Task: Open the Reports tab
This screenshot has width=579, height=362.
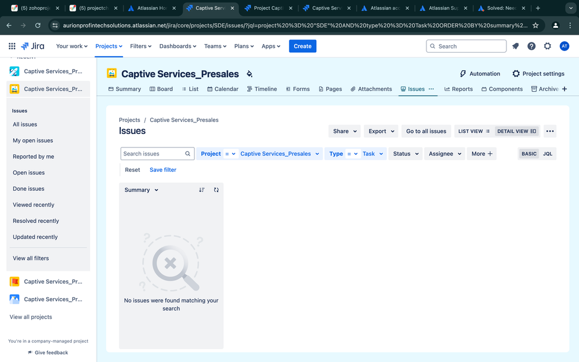Action: pos(458,89)
